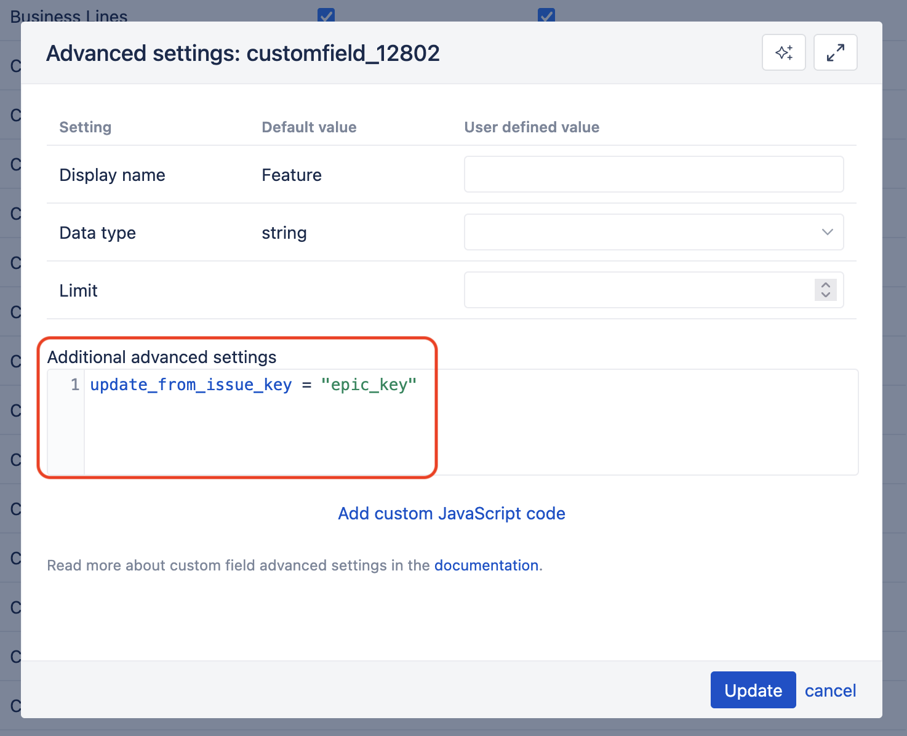Click the "Default value" column header
Image resolution: width=907 pixels, height=736 pixels.
(x=309, y=127)
